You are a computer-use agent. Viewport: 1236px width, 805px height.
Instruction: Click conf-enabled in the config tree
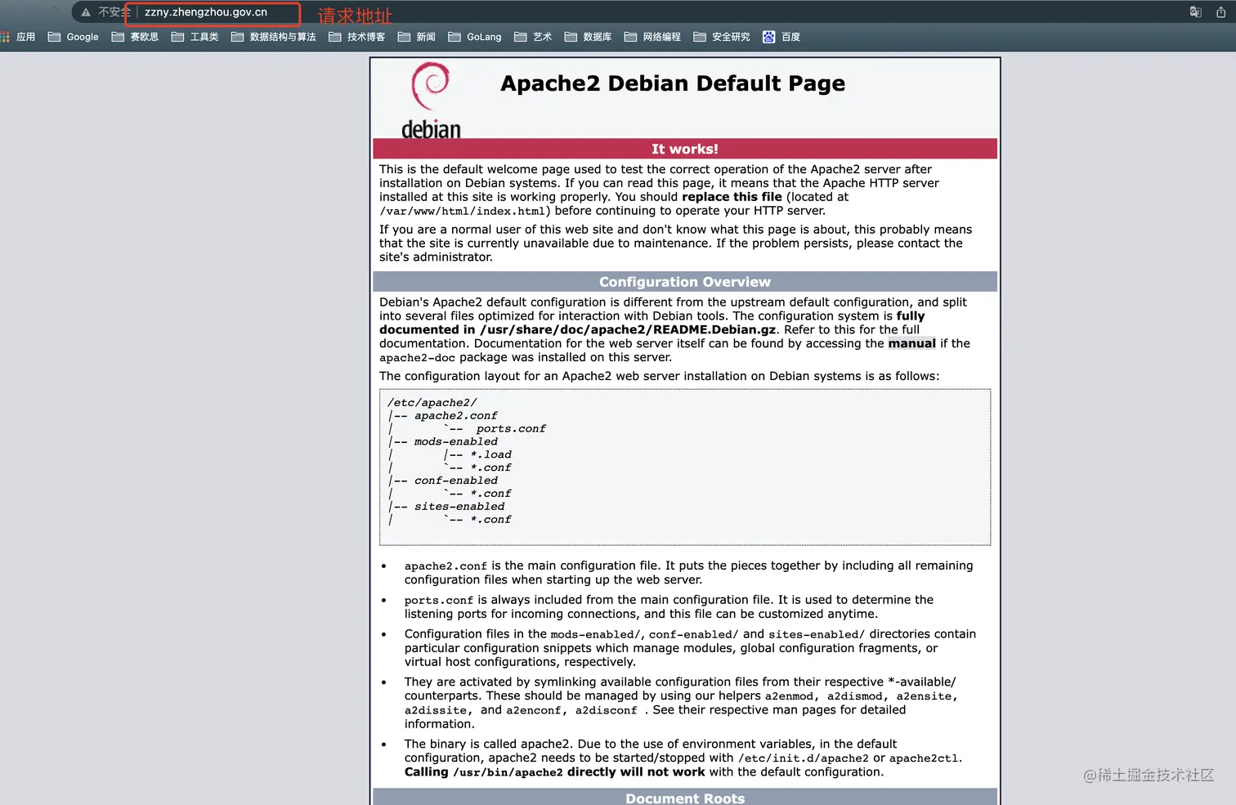click(455, 481)
